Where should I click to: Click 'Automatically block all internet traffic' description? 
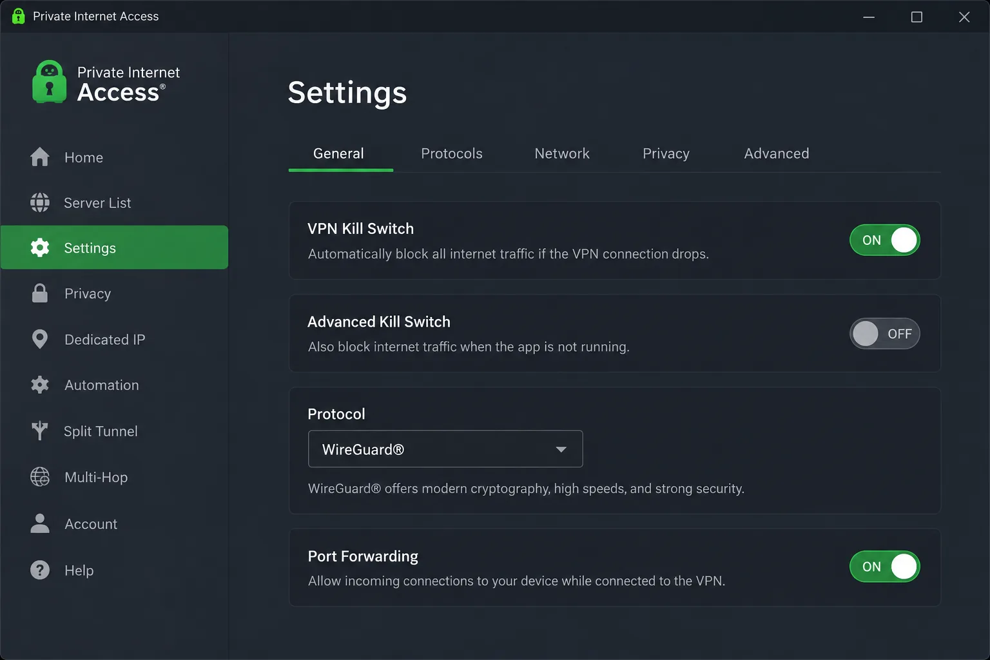coord(509,254)
